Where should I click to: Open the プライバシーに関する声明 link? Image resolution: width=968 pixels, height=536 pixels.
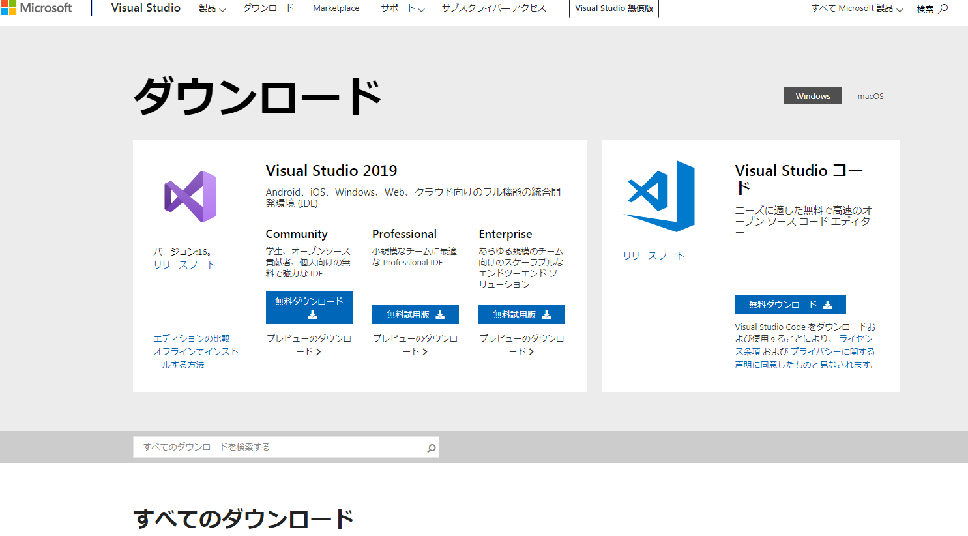(805, 358)
